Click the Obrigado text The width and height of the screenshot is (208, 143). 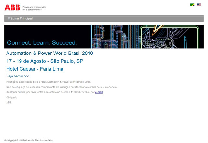(x=11, y=97)
